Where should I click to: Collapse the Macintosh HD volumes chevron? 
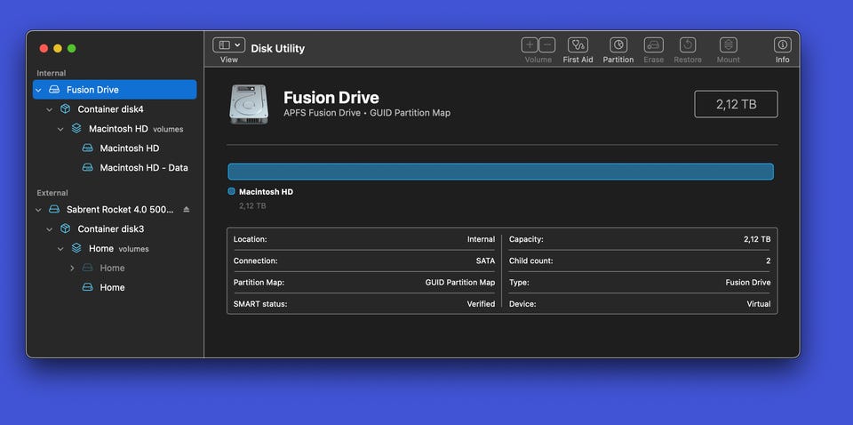60,129
